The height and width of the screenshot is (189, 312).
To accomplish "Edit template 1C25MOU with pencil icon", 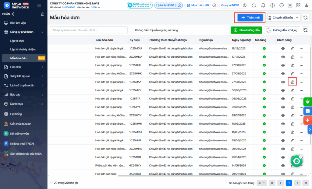I will (292, 49).
